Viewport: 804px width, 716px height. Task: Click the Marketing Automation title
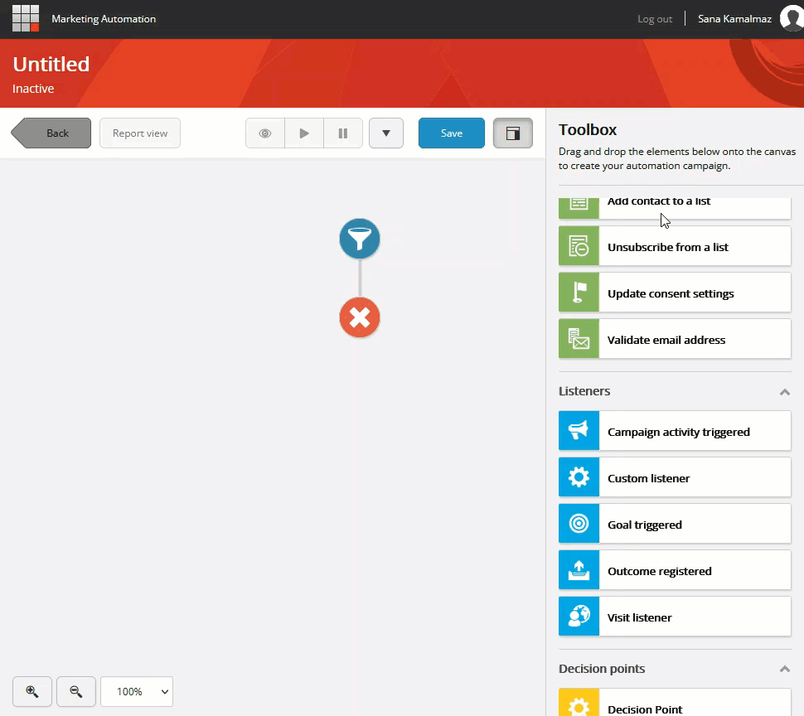coord(104,19)
